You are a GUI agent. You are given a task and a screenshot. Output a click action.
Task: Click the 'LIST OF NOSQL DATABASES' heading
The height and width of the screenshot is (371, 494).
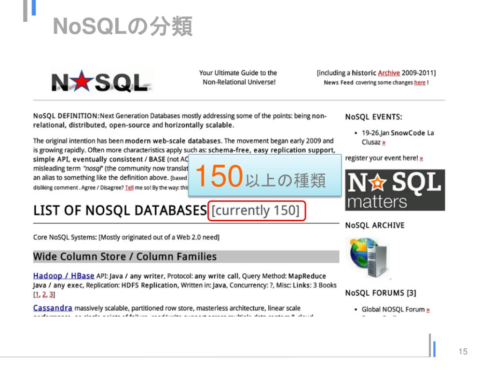[x=120, y=211]
